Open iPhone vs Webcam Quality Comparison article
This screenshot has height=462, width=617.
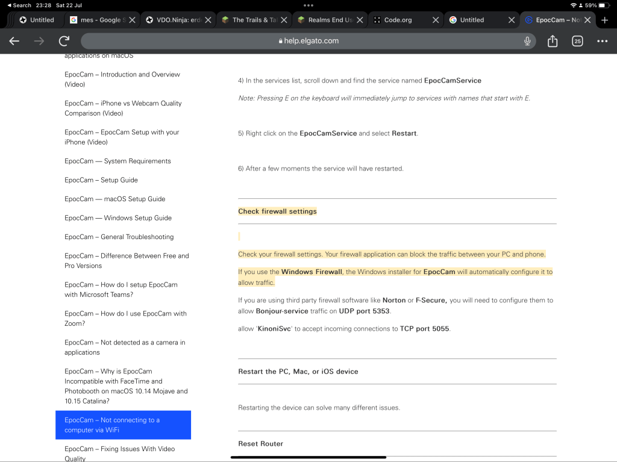(123, 108)
